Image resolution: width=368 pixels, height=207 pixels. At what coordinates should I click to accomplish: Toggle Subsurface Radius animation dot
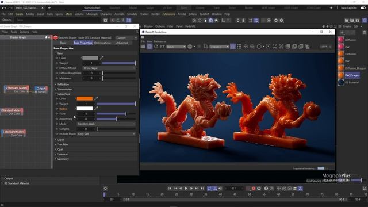pyautogui.click(x=56, y=109)
